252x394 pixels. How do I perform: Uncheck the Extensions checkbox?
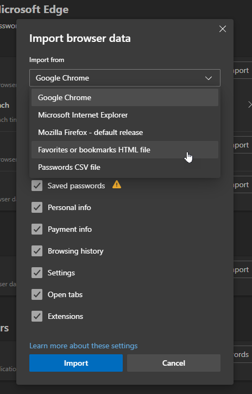[37, 316]
